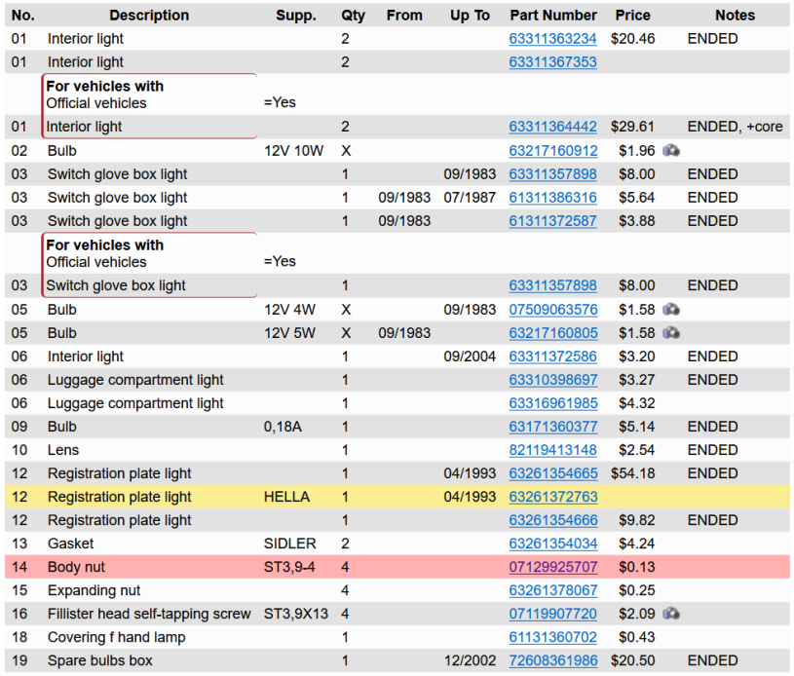Image resolution: width=794 pixels, height=676 pixels.
Task: Open luggage compartment light part 63310398697
Action: pyautogui.click(x=552, y=380)
